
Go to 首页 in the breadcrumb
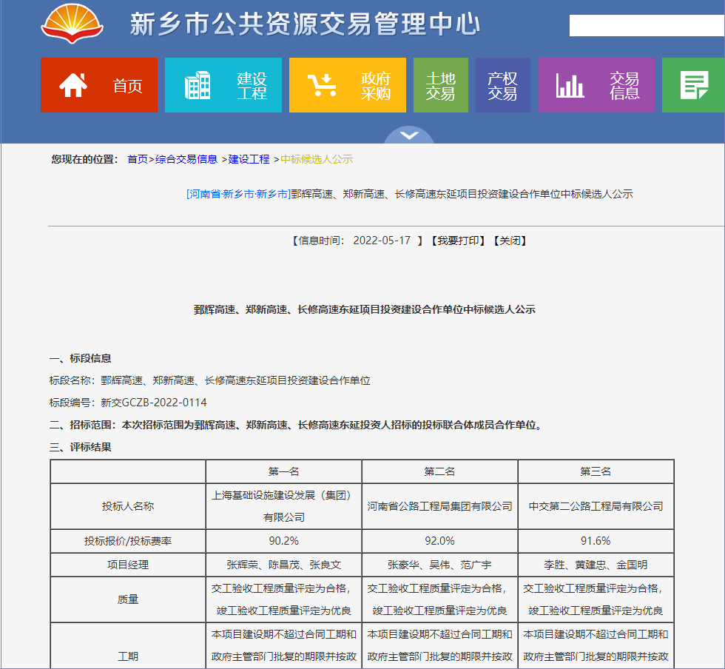click(138, 159)
